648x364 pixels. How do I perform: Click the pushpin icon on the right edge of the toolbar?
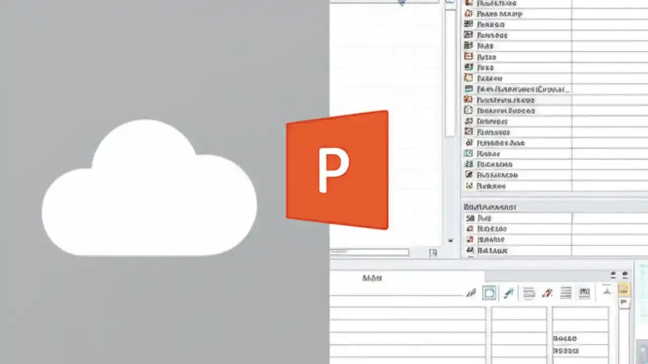624,301
